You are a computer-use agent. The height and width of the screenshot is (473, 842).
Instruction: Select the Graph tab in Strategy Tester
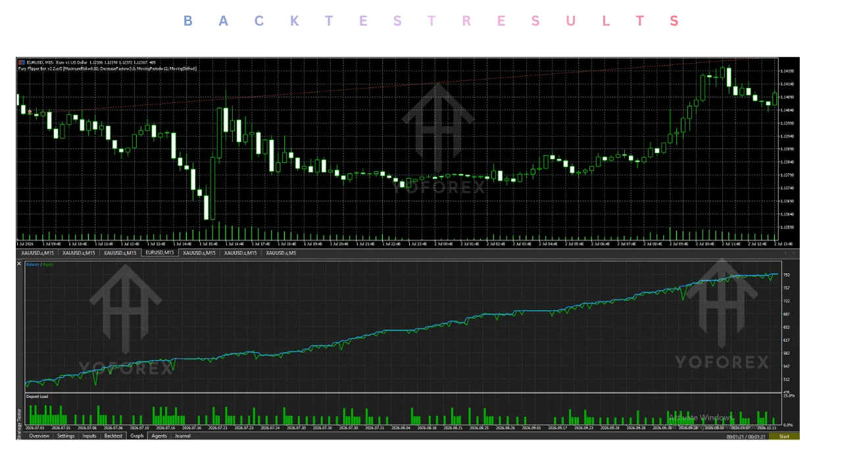click(x=137, y=436)
